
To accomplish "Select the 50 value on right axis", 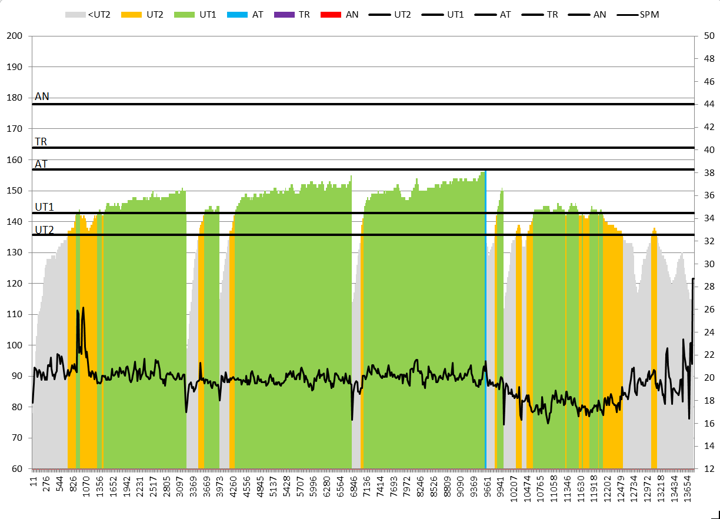I will pyautogui.click(x=709, y=36).
